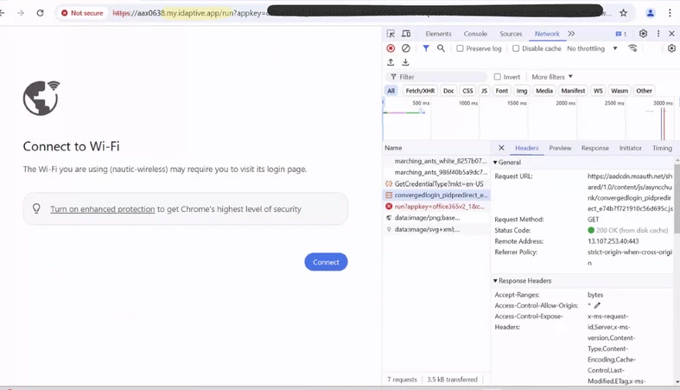Open the No throttling dropdown
The width and height of the screenshot is (680, 390).
click(592, 48)
